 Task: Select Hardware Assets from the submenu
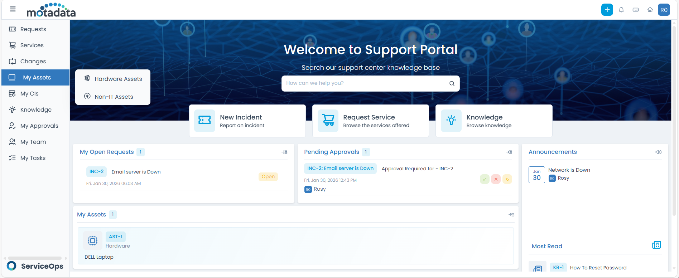[x=118, y=79]
